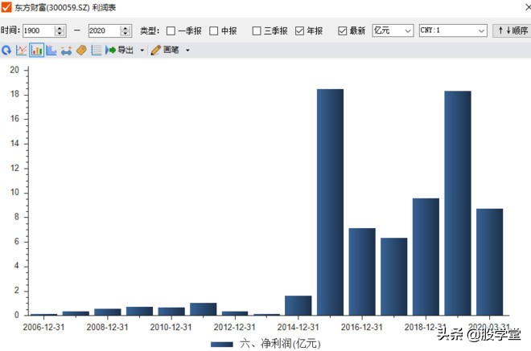Toggle data labels with the tag icon

click(81, 51)
